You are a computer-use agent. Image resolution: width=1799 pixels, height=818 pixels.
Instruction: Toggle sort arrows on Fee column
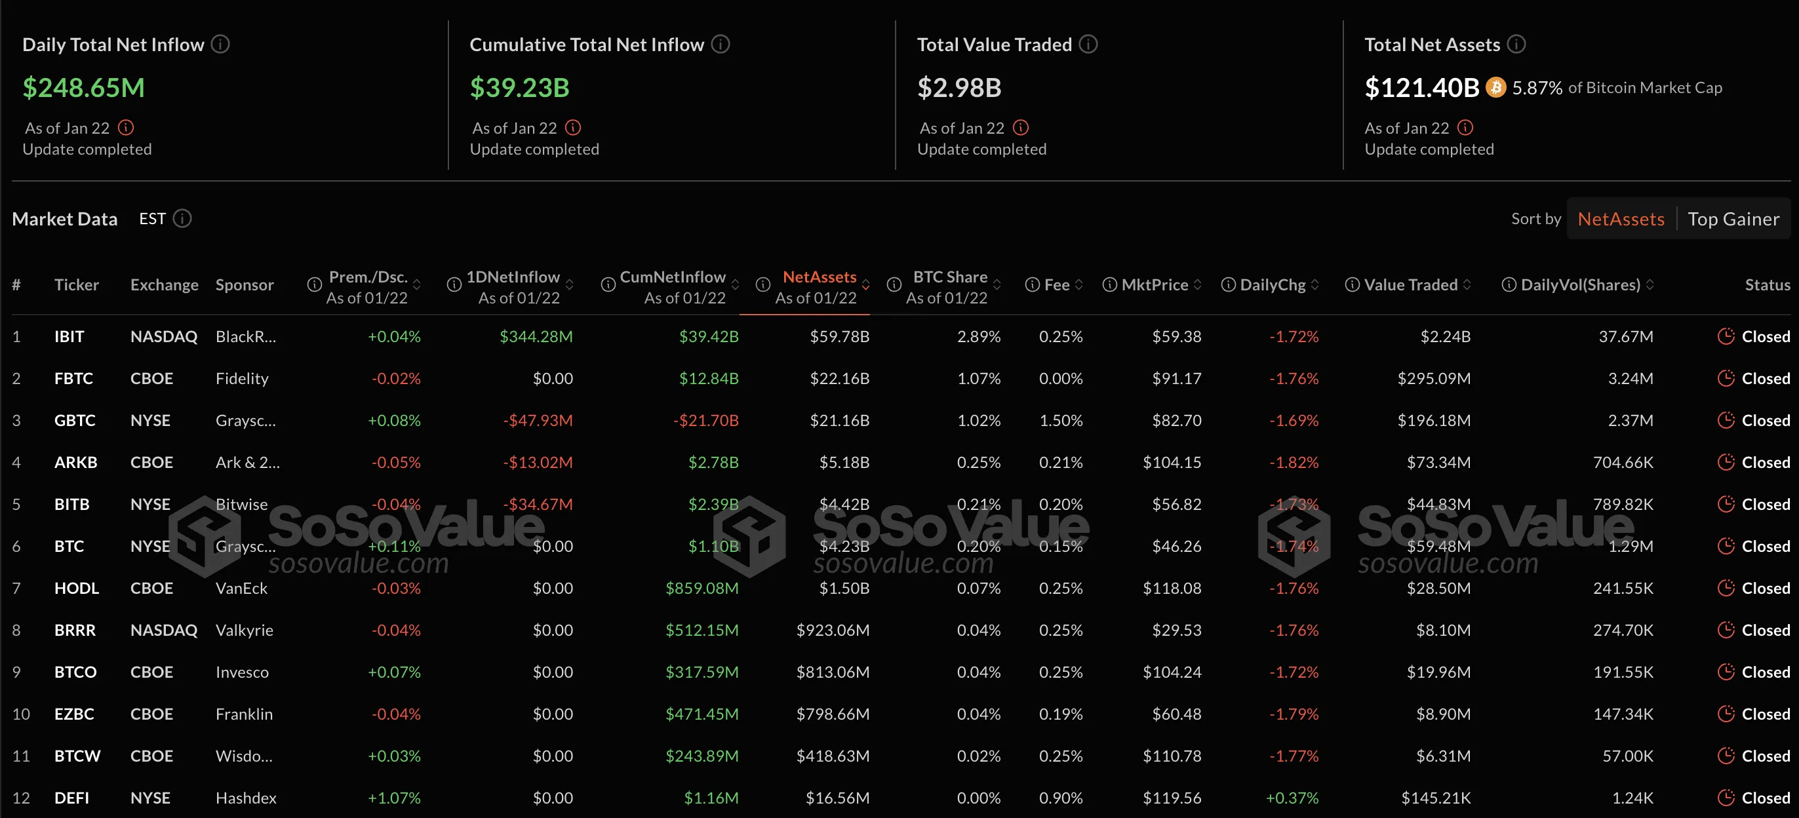pyautogui.click(x=1079, y=284)
